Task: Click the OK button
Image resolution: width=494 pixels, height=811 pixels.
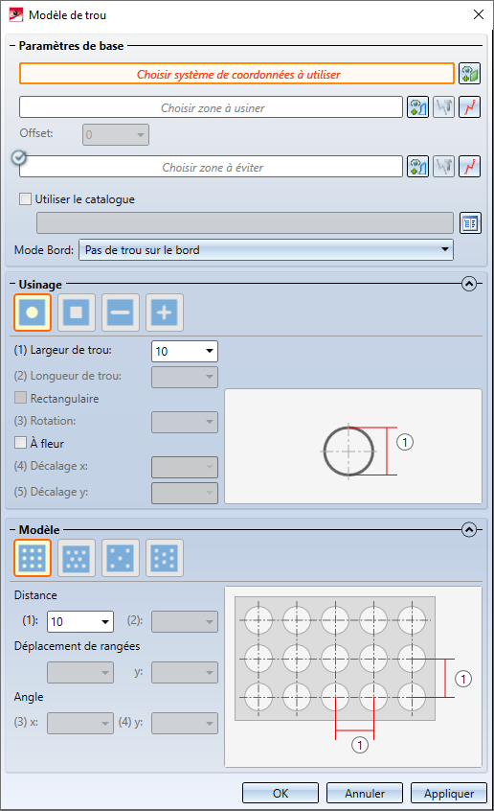Action: point(281,793)
